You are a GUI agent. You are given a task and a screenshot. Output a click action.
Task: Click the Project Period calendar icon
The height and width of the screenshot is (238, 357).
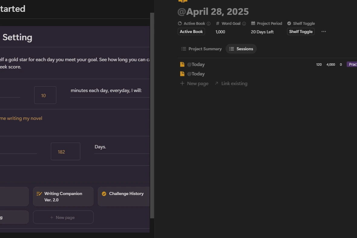(253, 24)
